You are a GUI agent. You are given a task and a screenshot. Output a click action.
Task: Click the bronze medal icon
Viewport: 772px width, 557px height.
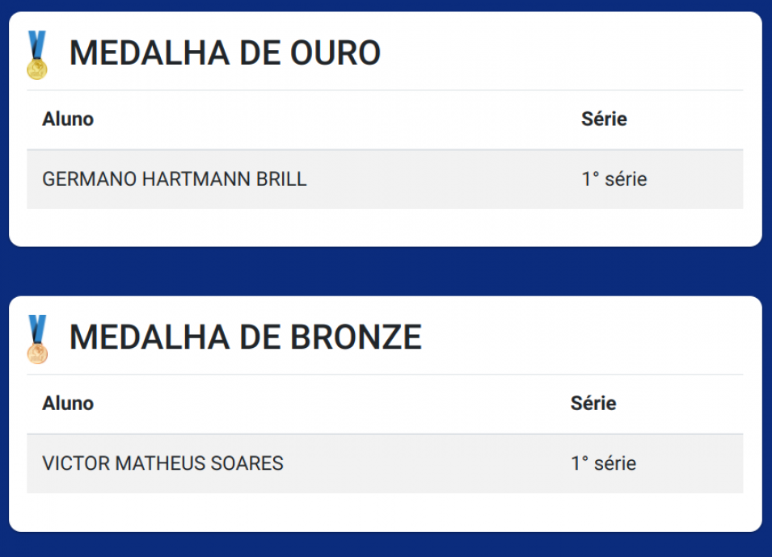pyautogui.click(x=37, y=339)
